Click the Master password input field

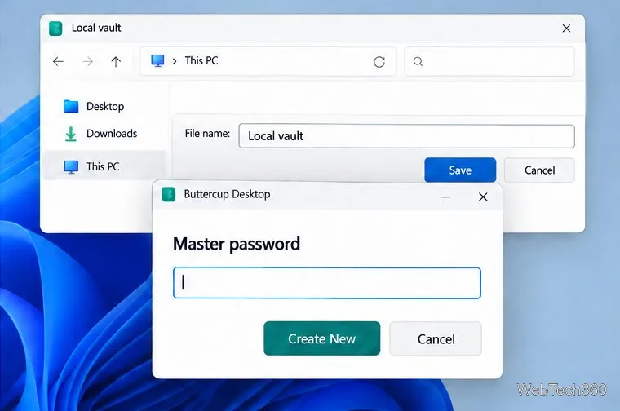(327, 283)
